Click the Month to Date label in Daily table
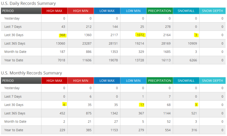The width and height of the screenshot is (227, 136). click(15, 52)
